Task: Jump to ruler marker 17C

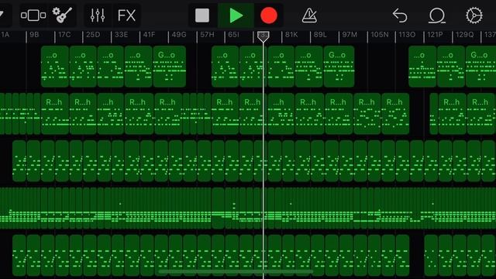Action: tap(64, 35)
